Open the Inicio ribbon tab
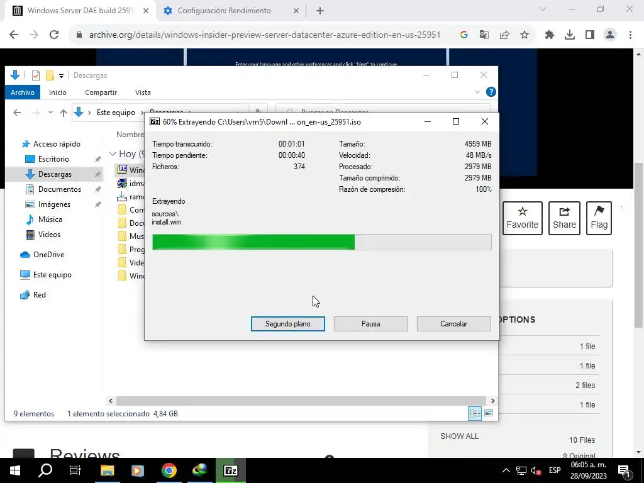Image resolution: width=644 pixels, height=483 pixels. click(57, 92)
